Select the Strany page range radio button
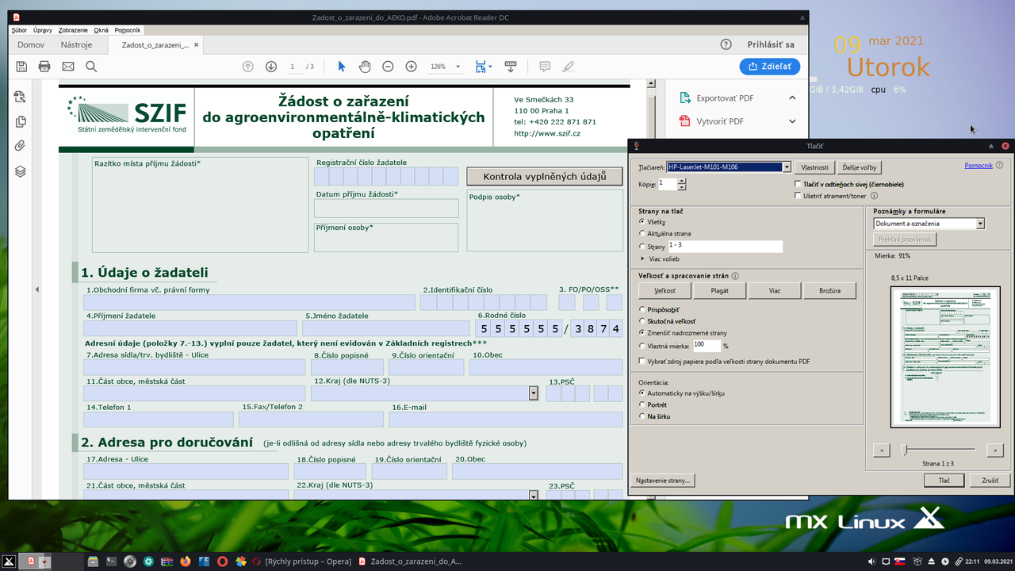The width and height of the screenshot is (1015, 571). click(642, 247)
